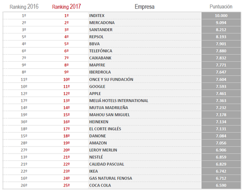Image resolution: width=242 pixels, height=190 pixels.
Task: Click the 16º ranking 2017 link for HEINEKEN
Action: point(66,122)
